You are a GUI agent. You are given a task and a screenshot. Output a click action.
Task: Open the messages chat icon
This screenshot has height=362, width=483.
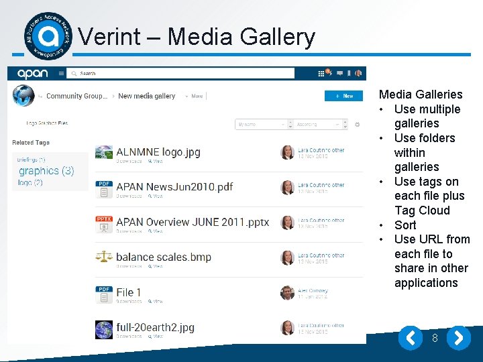[339, 73]
